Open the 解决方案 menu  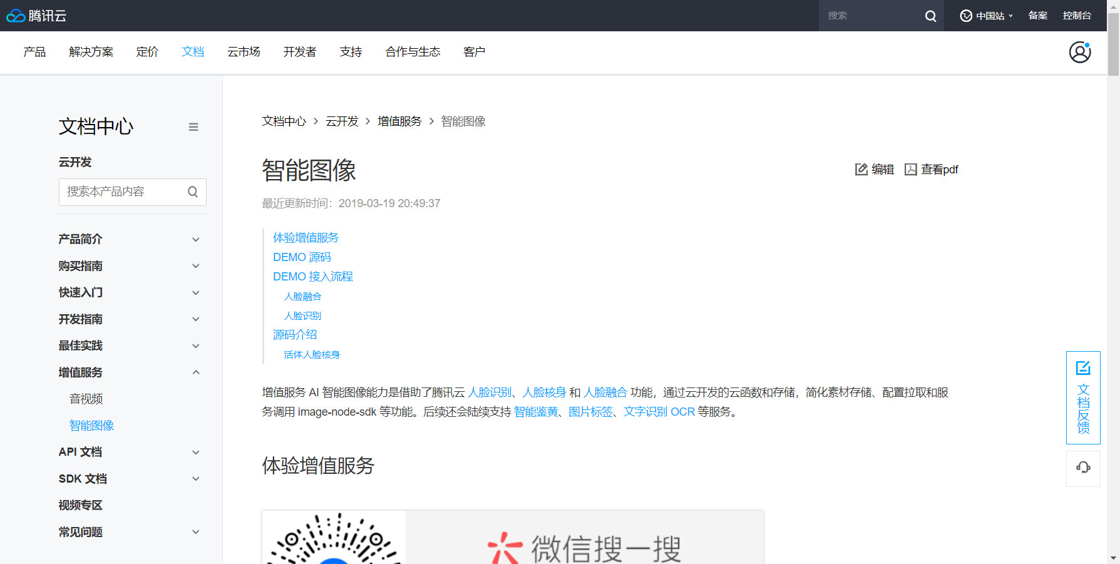pos(91,52)
